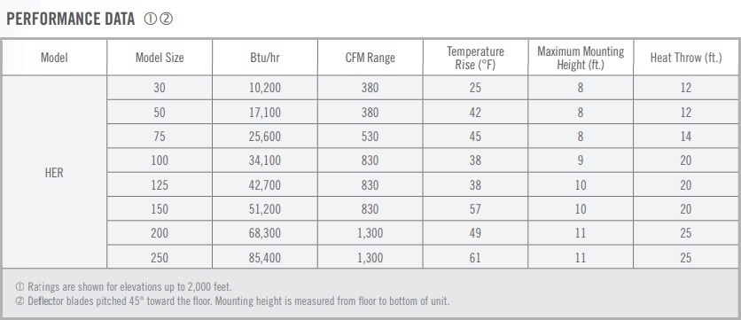This screenshot has width=741, height=320.
Task: Click the temperature rise value 57
Action: coord(475,209)
